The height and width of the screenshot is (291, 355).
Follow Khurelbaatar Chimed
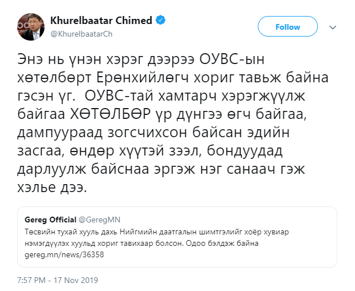[288, 27]
